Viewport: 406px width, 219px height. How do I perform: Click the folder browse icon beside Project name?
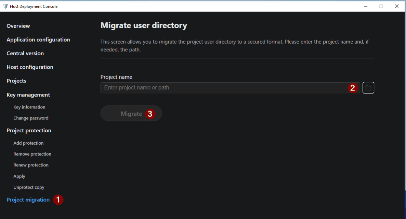point(368,88)
